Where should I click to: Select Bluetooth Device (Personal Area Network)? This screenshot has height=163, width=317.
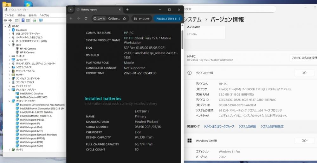(42, 105)
